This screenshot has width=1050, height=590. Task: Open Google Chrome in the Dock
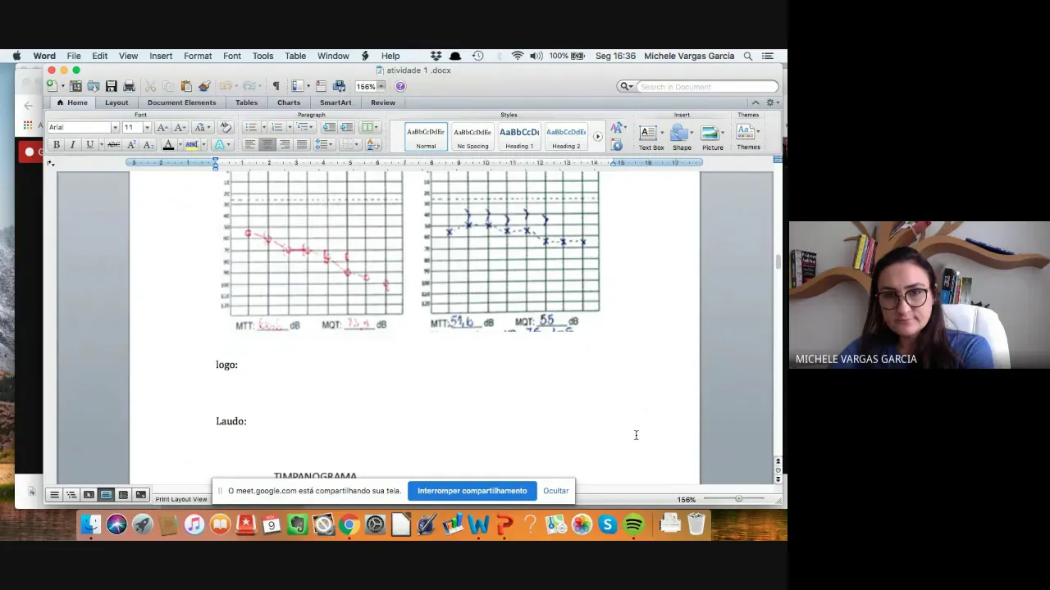[x=349, y=524]
